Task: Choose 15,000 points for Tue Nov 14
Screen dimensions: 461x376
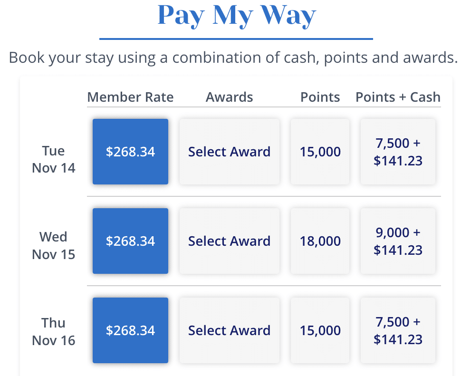Action: (320, 152)
